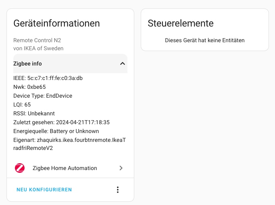275x205 pixels.
Task: Click the LQI 65 value
Action: [27, 105]
